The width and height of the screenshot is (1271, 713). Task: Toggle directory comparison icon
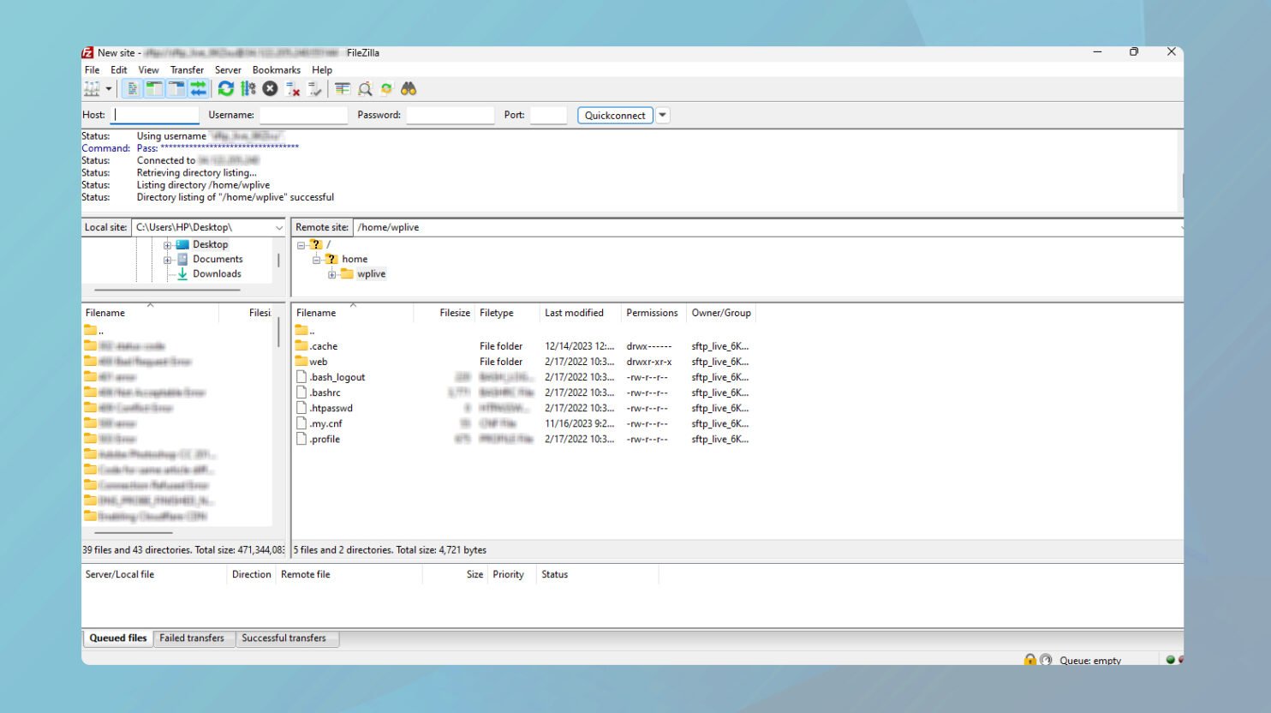[x=365, y=88]
